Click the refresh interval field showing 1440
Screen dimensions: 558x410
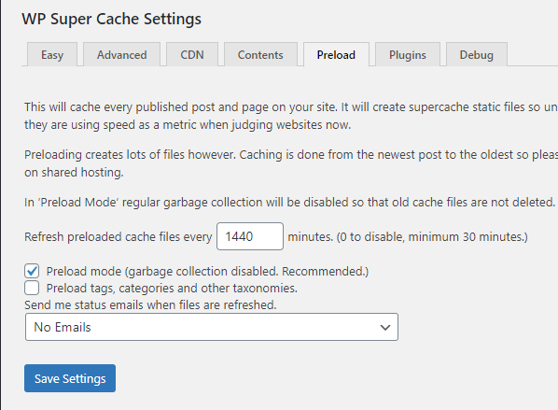pos(250,236)
